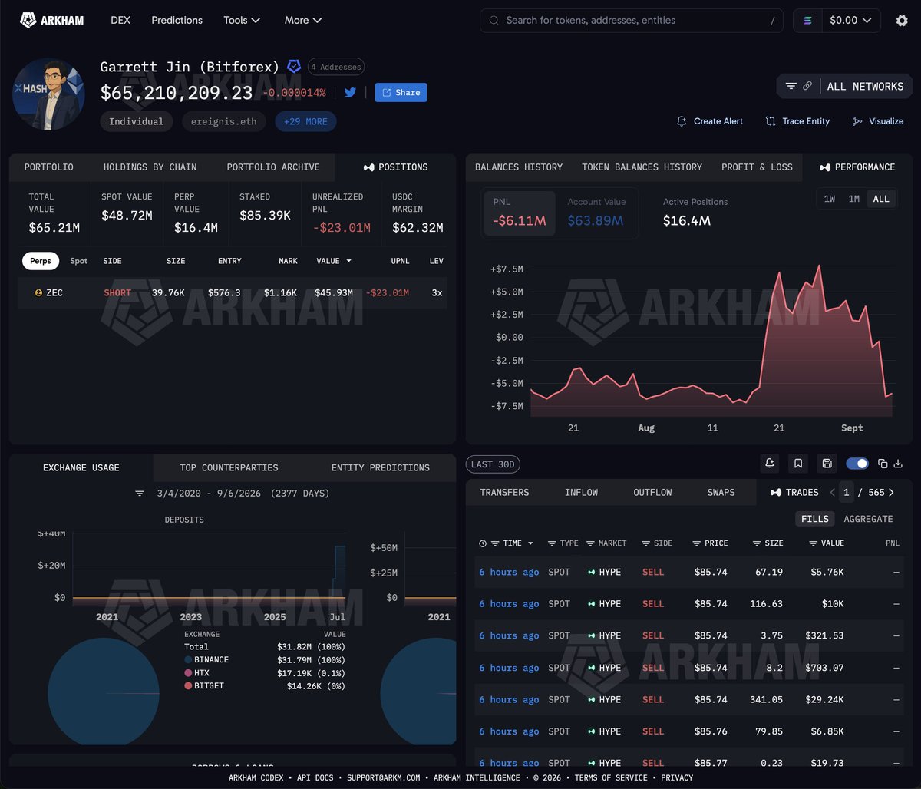Switch to the PORTFOLIO tab
The width and height of the screenshot is (921, 789).
coord(49,167)
